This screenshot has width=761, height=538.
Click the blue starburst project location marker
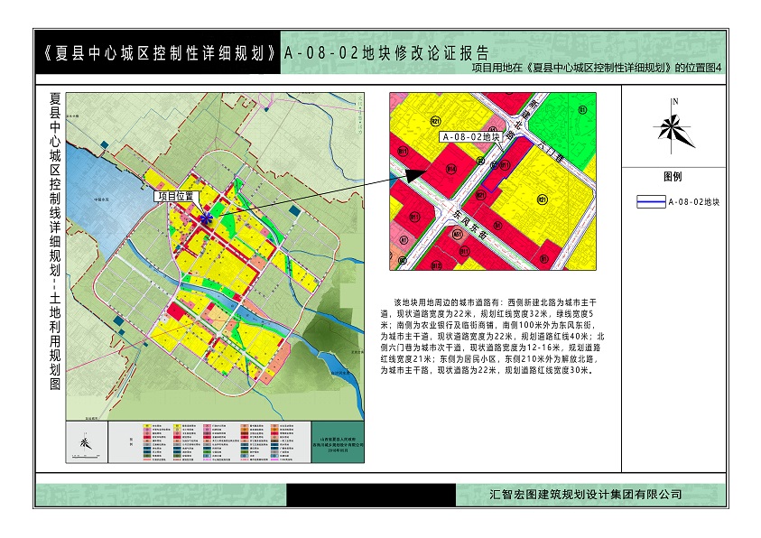coord(206,218)
